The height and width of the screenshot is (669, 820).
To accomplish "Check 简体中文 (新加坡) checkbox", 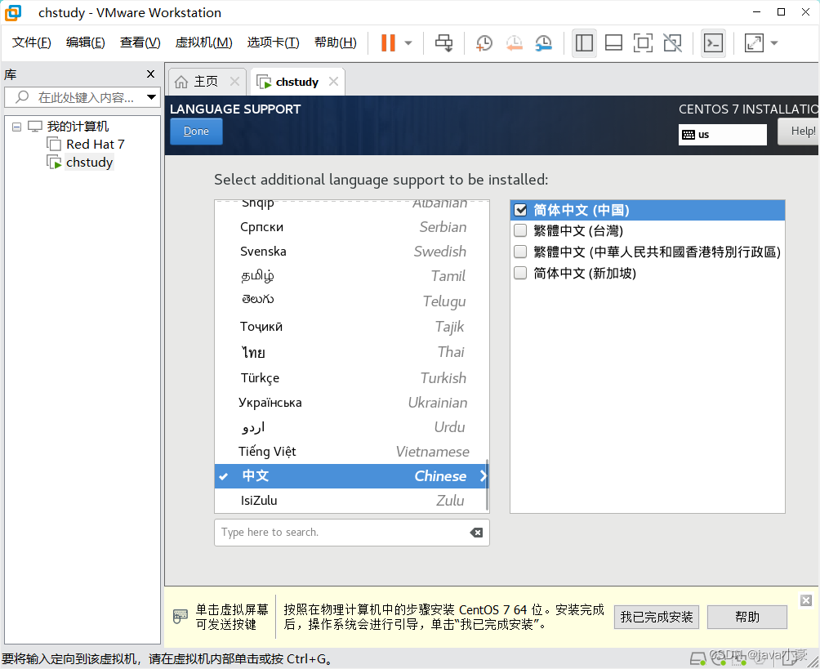I will [x=520, y=273].
